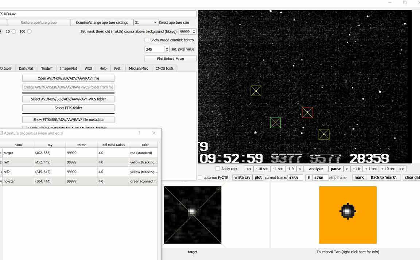Click the thresh column header

[x=82, y=145]
